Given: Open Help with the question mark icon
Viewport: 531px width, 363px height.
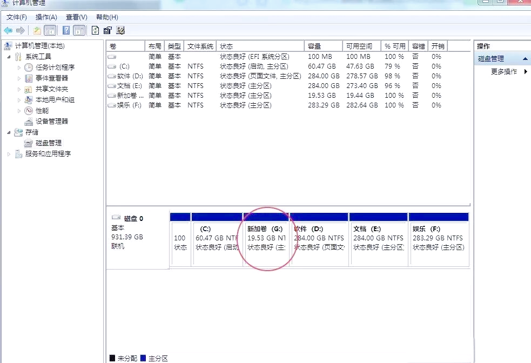Looking at the screenshot, I should tap(66, 30).
